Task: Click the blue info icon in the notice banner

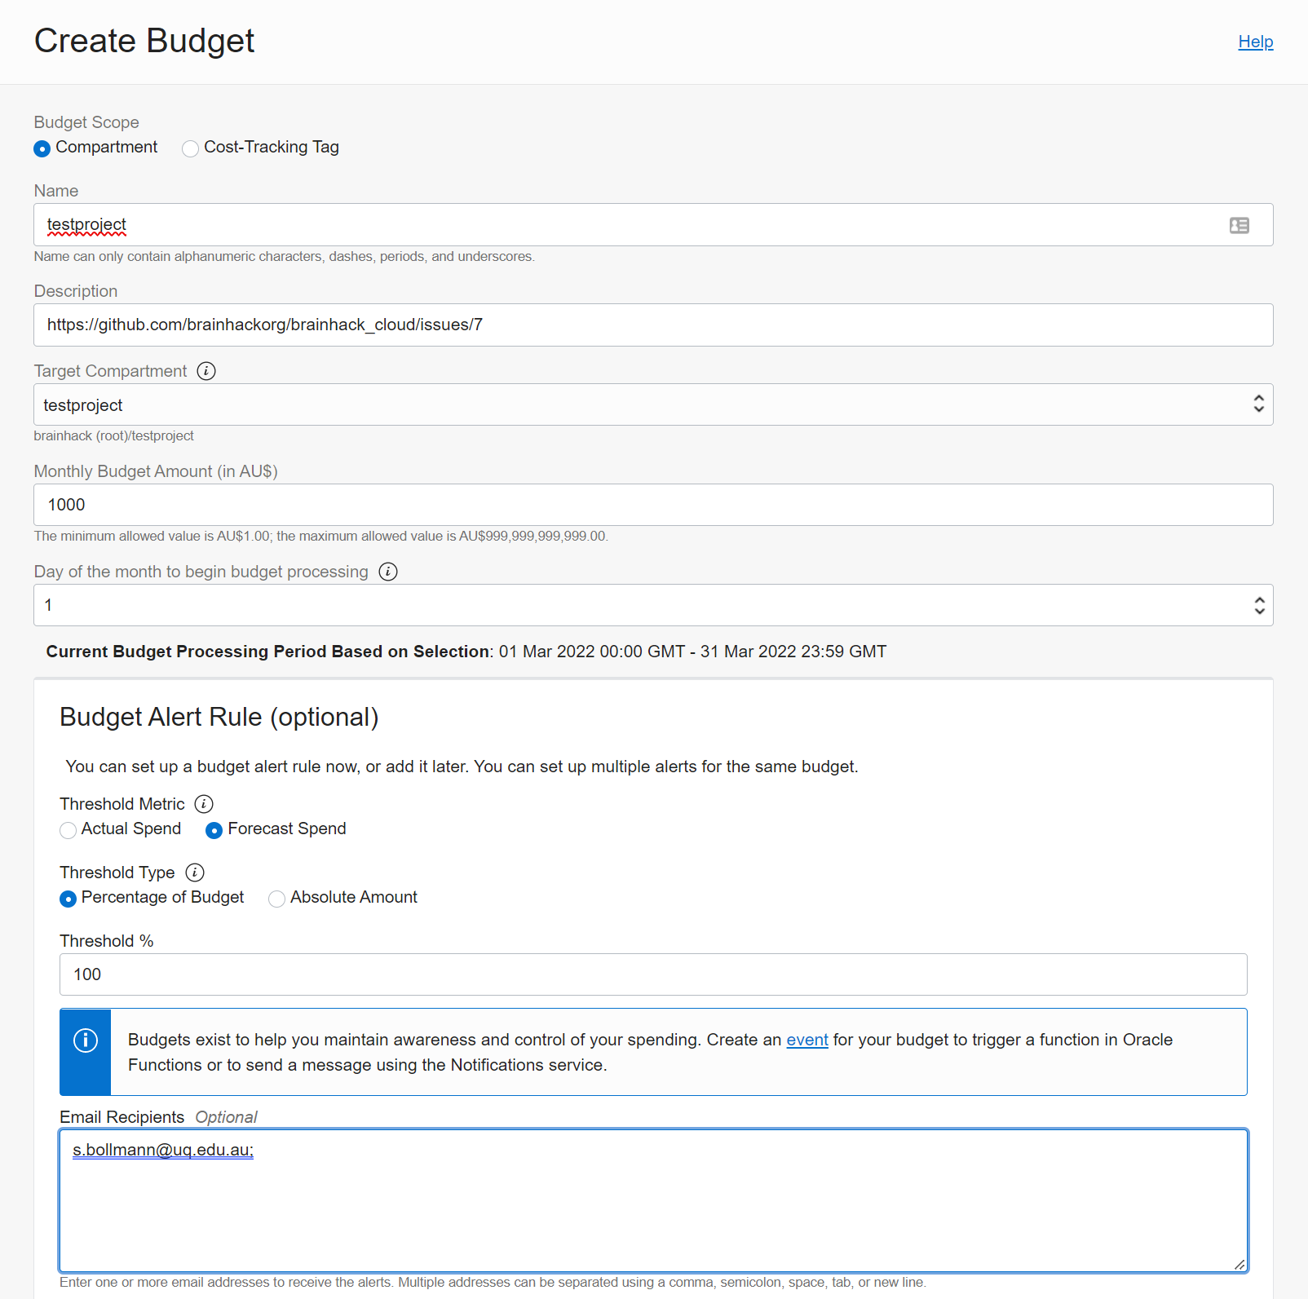Action: click(x=86, y=1041)
